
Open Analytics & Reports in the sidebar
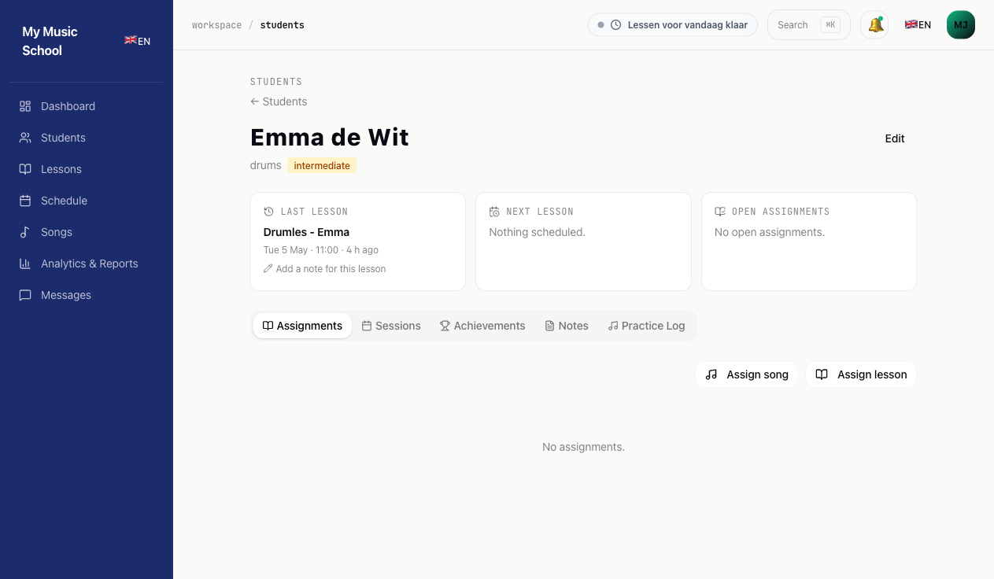point(87,264)
